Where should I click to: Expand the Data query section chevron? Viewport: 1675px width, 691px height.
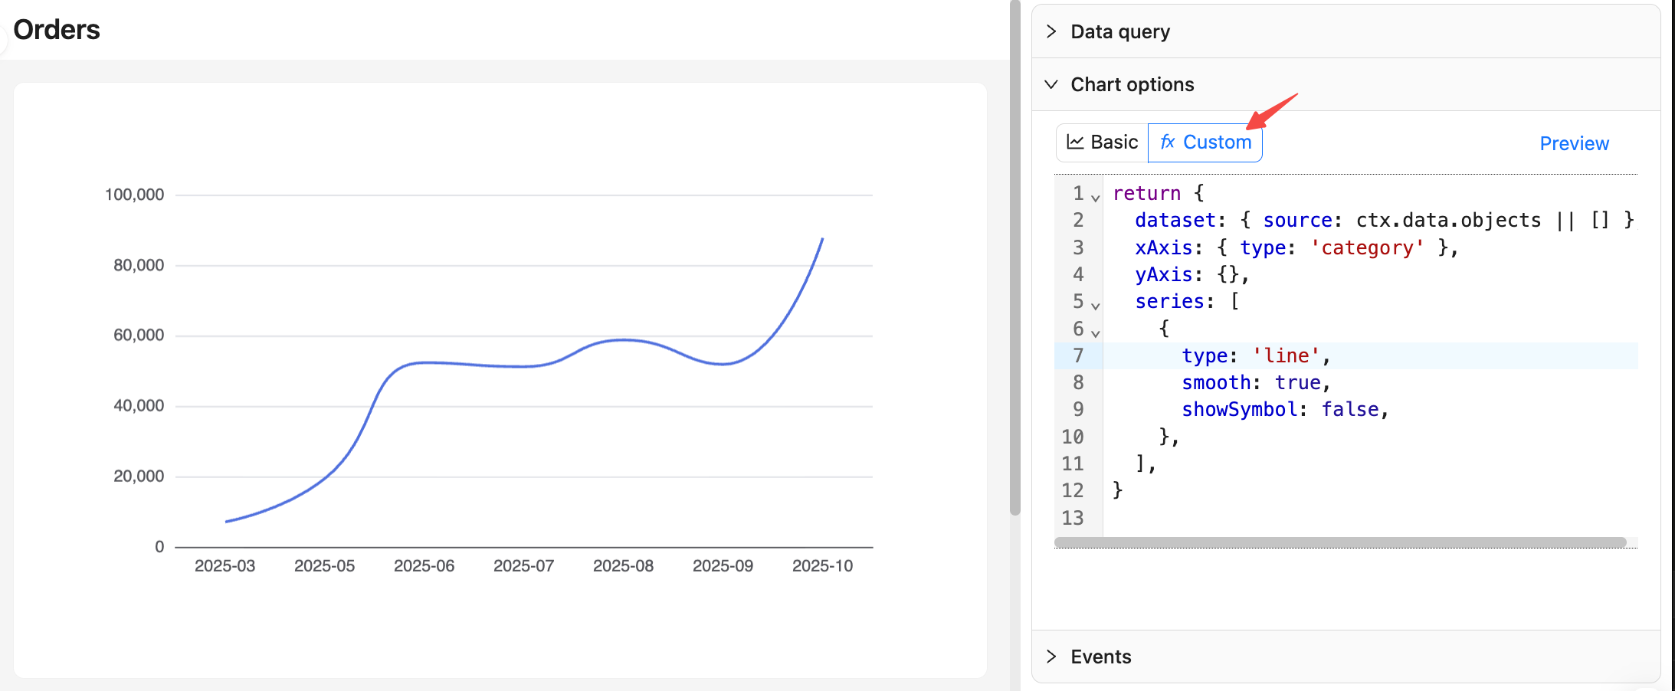point(1051,31)
